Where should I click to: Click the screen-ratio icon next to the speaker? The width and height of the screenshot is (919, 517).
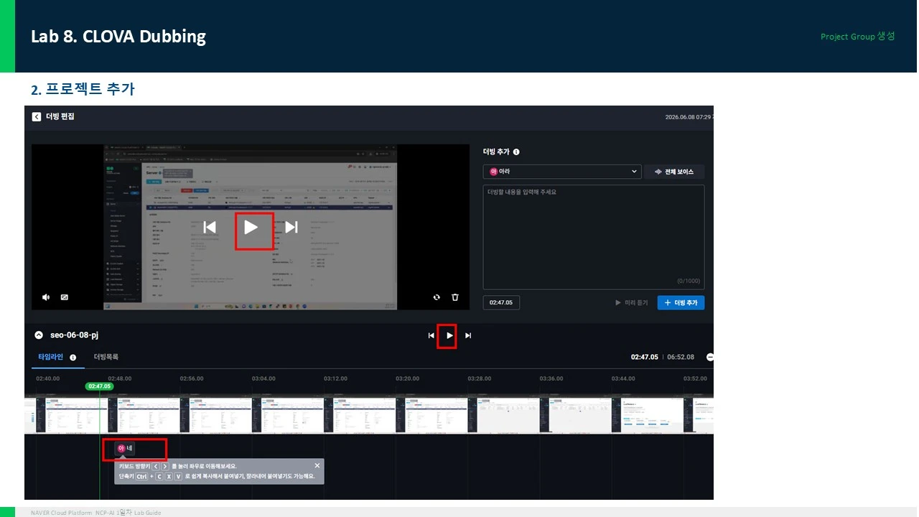pyautogui.click(x=64, y=297)
